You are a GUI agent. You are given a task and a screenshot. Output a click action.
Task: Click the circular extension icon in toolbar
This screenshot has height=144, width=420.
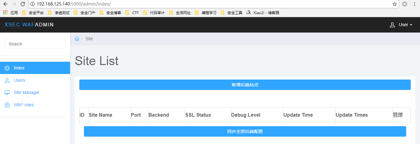(x=405, y=4)
